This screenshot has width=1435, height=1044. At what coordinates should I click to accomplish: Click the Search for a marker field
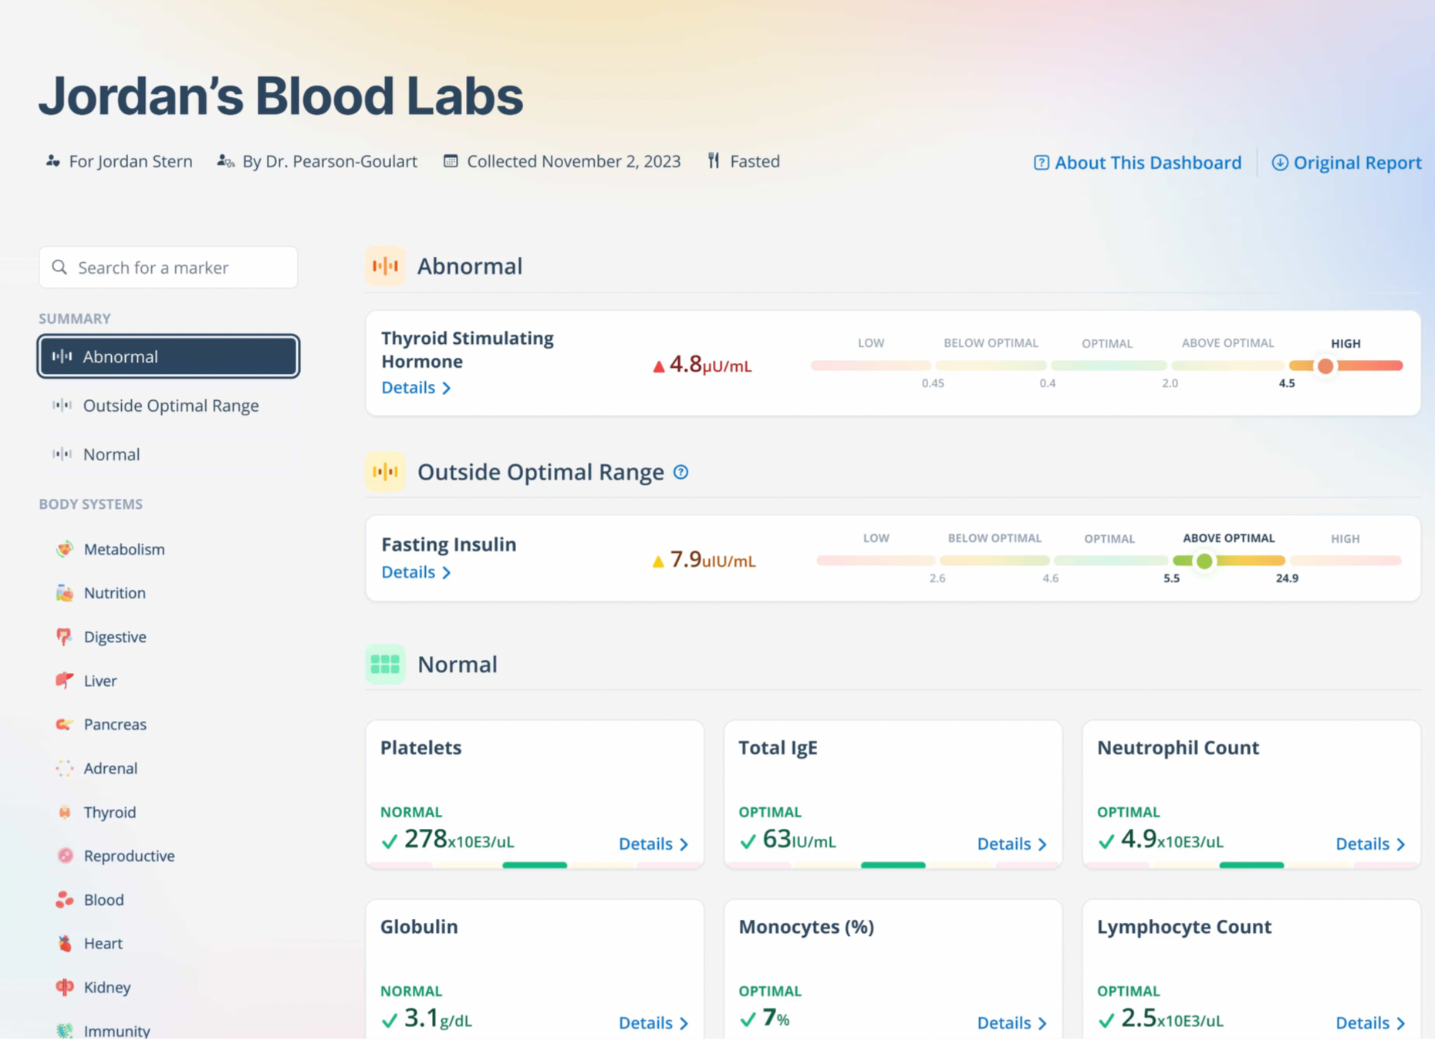point(168,268)
